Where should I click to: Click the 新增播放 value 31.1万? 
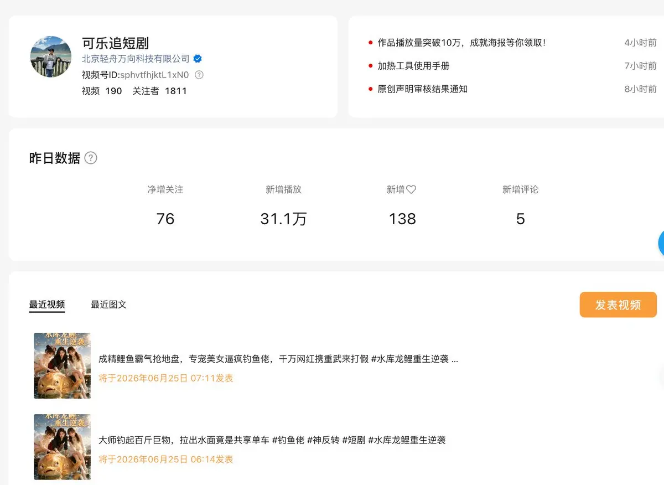[283, 219]
